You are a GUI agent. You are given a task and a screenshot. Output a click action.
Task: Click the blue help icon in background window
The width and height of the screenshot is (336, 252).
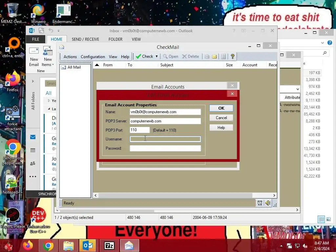tap(329, 43)
